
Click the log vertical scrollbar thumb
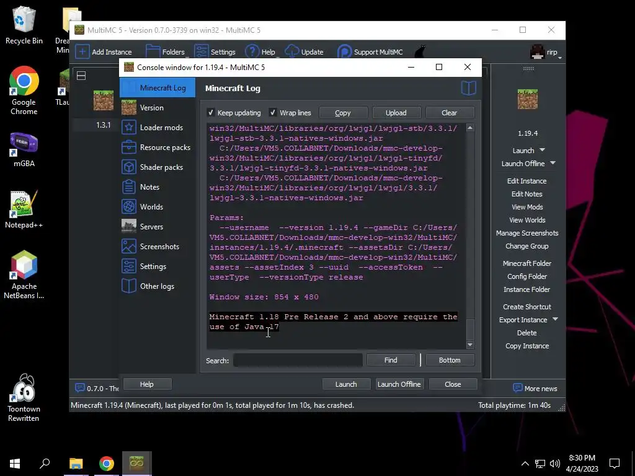470,330
